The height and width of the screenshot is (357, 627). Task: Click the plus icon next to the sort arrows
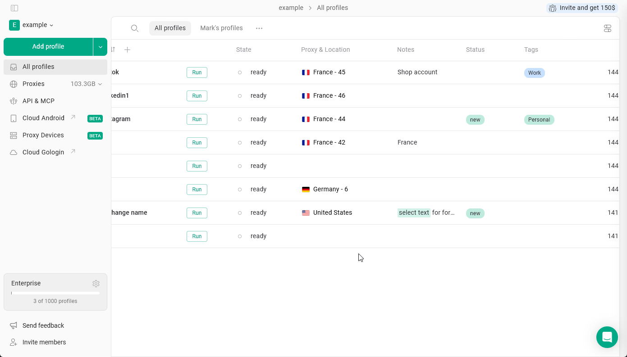(127, 50)
